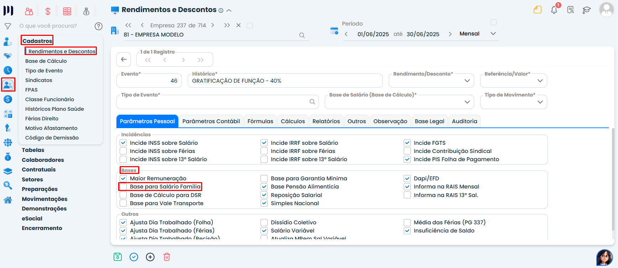Click the green save icon at bottom
The image size is (618, 268).
(x=117, y=257)
